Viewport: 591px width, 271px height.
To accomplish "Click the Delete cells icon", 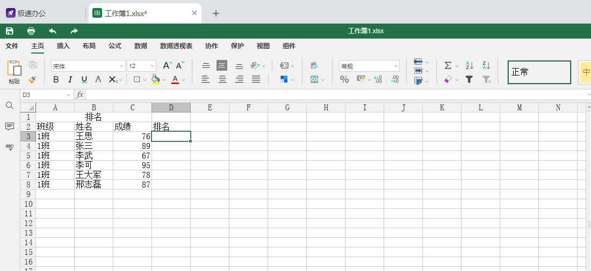I will [x=418, y=71].
